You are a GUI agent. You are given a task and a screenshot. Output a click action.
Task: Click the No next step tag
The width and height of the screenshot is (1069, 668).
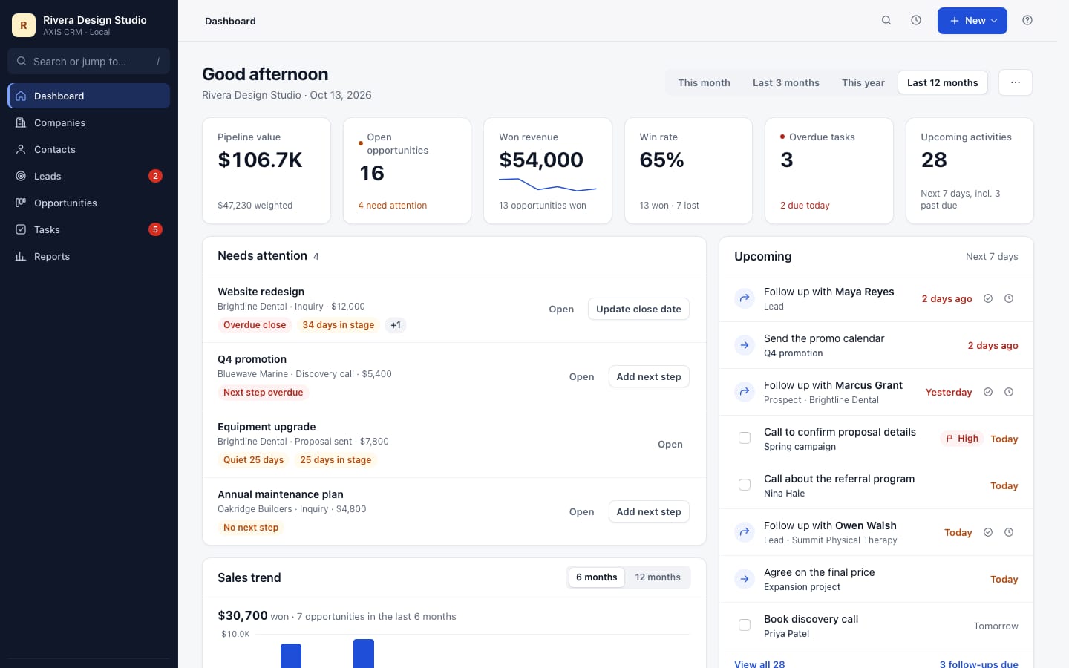251,528
